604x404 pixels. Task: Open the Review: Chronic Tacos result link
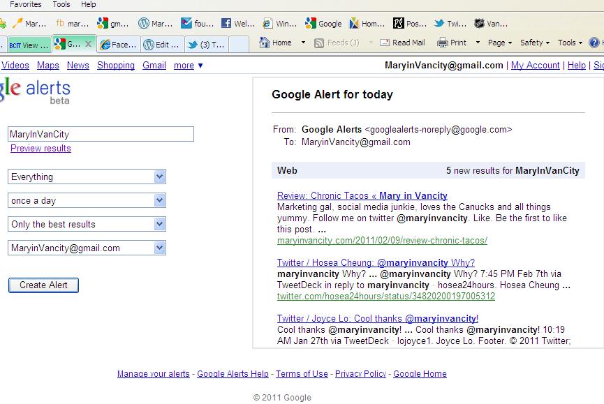coord(362,196)
